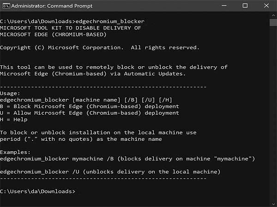Close the Administrator Command Prompt window

coord(266,6)
